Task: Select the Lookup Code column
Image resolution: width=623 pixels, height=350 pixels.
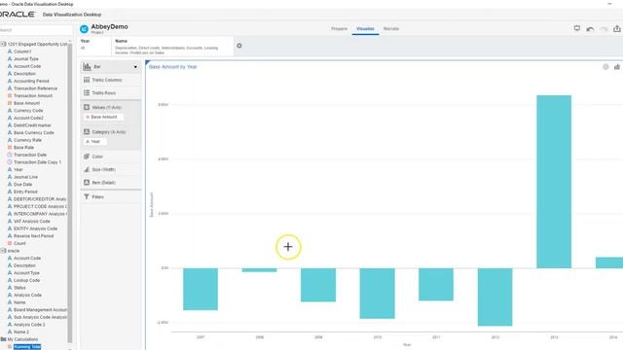Action: coord(26,280)
